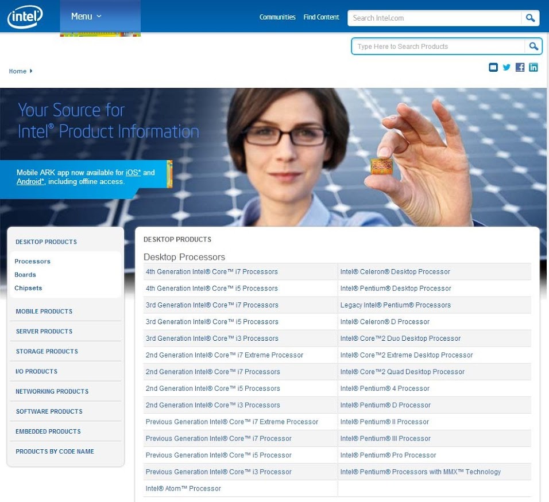The height and width of the screenshot is (502, 549).
Task: Expand Embedded Products section
Action: click(48, 431)
